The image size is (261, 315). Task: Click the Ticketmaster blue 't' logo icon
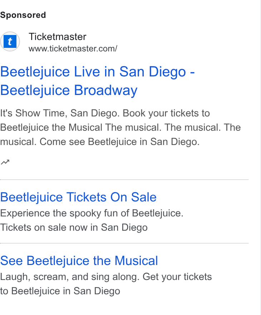click(10, 41)
